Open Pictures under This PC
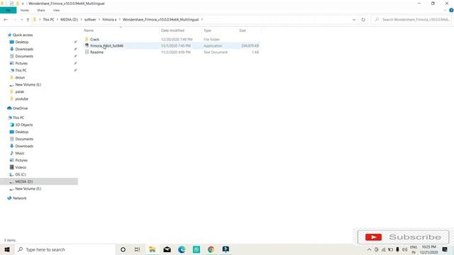 pos(21,161)
